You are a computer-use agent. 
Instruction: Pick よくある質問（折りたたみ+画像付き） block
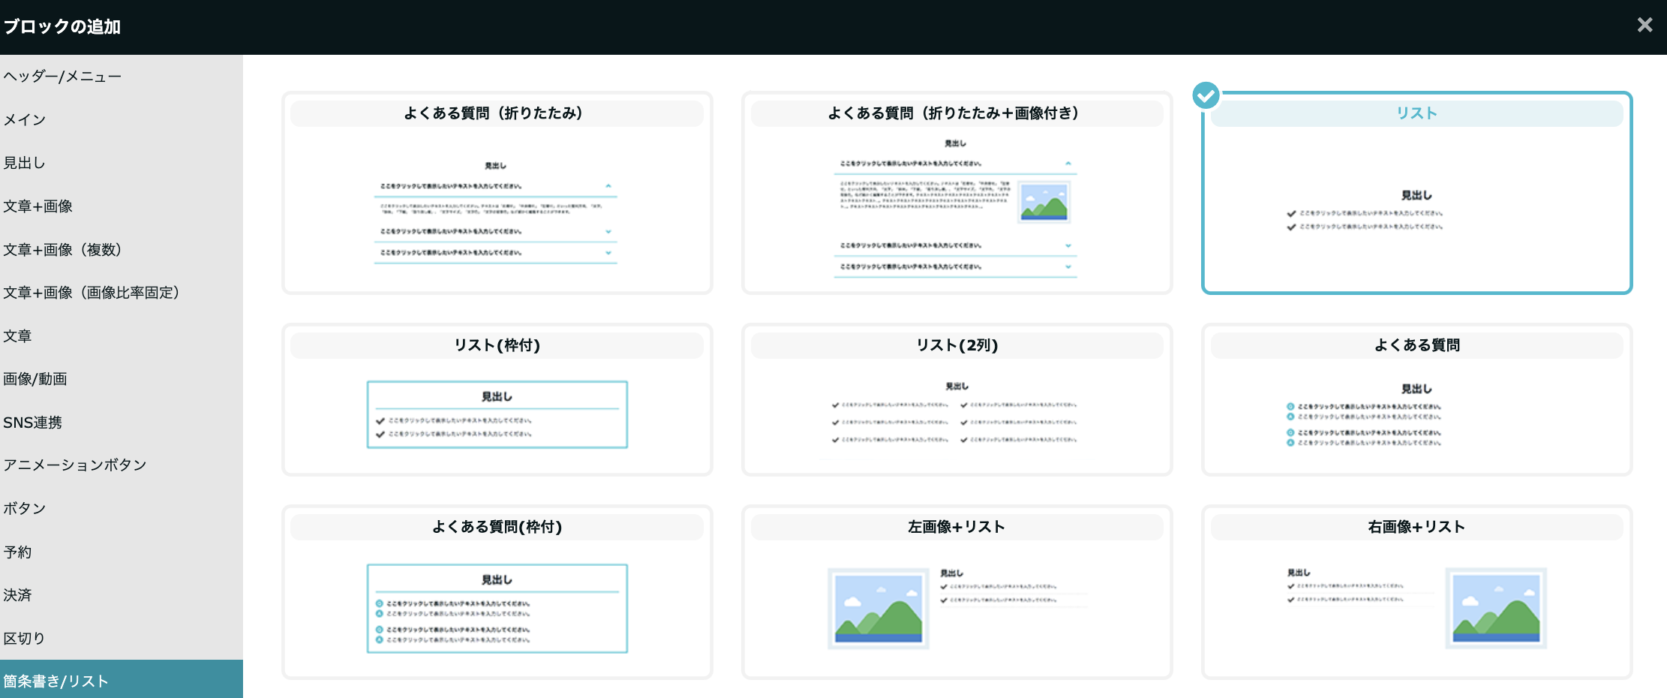pos(957,193)
